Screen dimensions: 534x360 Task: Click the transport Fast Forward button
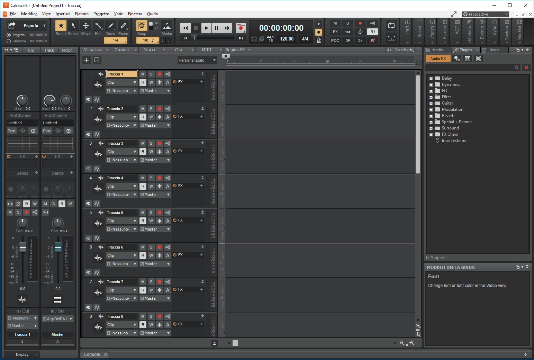click(x=227, y=28)
